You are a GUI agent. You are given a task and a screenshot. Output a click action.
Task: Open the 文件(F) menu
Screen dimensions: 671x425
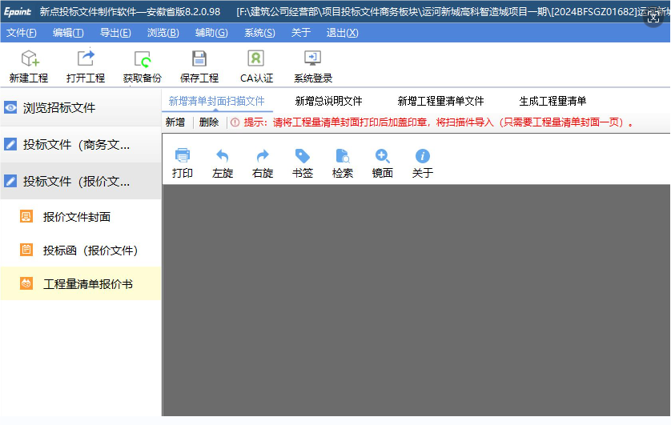(x=22, y=33)
